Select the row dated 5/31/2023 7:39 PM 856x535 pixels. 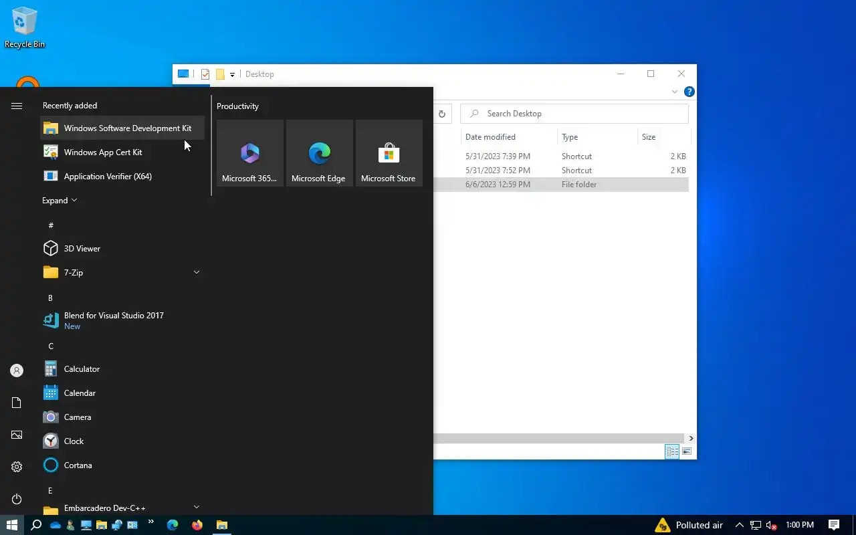(560, 156)
